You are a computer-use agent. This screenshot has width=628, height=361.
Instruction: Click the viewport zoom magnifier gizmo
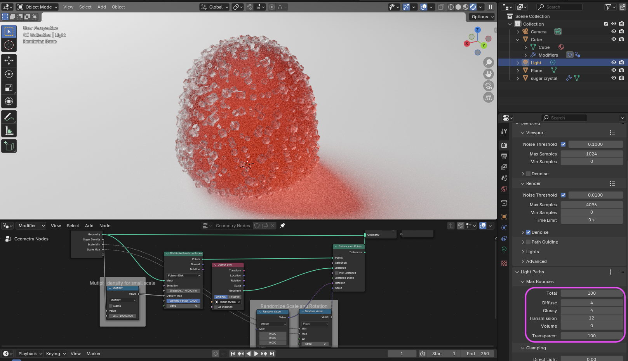[489, 62]
